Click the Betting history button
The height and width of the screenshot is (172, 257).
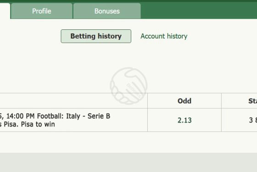[96, 36]
